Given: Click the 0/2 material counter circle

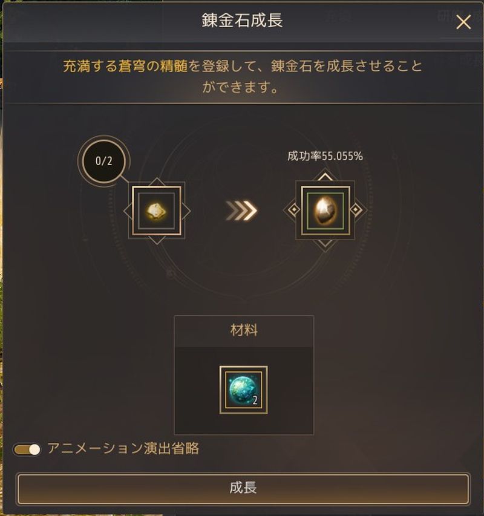Looking at the screenshot, I should 103,162.
